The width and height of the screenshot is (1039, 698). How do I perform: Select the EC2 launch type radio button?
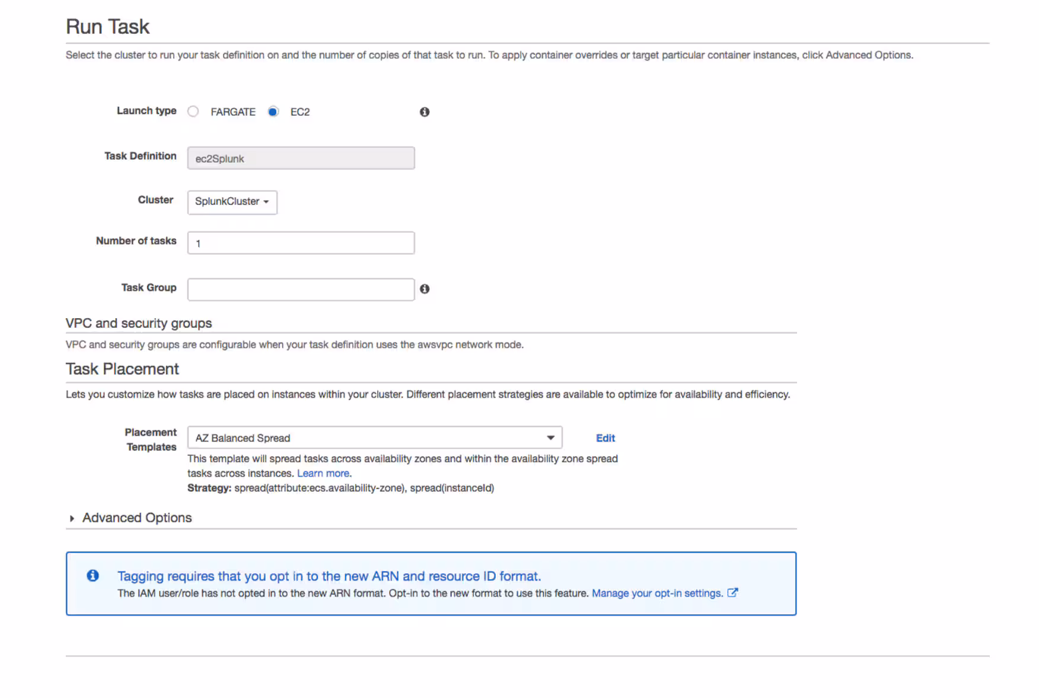pyautogui.click(x=273, y=112)
